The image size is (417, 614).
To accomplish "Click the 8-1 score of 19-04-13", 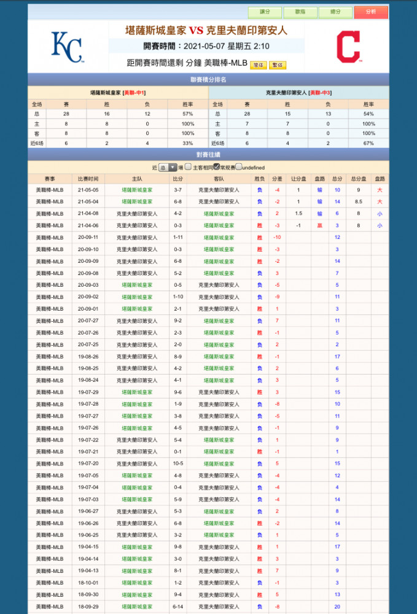I will click(177, 571).
